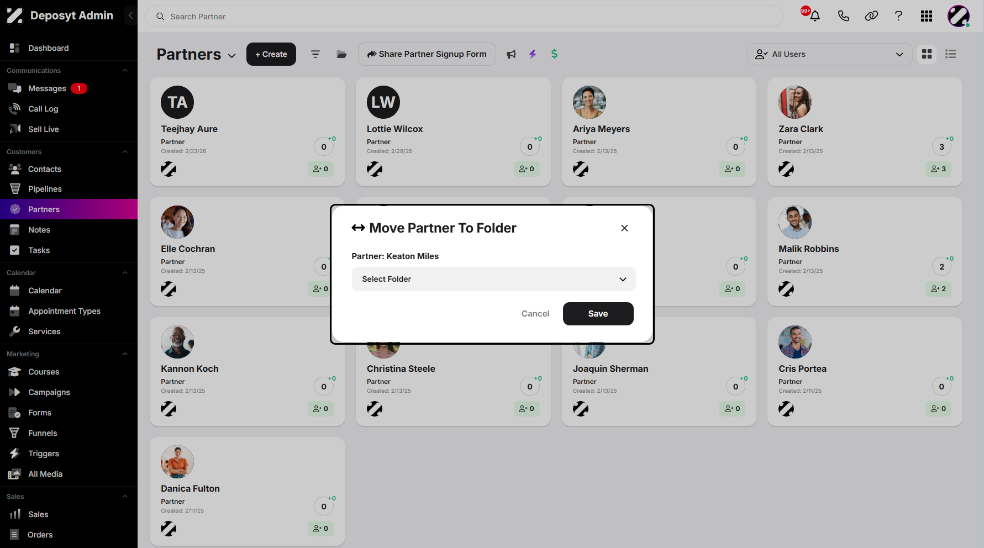The image size is (984, 548).
Task: Expand the All Users filter dropdown
Action: coord(829,54)
